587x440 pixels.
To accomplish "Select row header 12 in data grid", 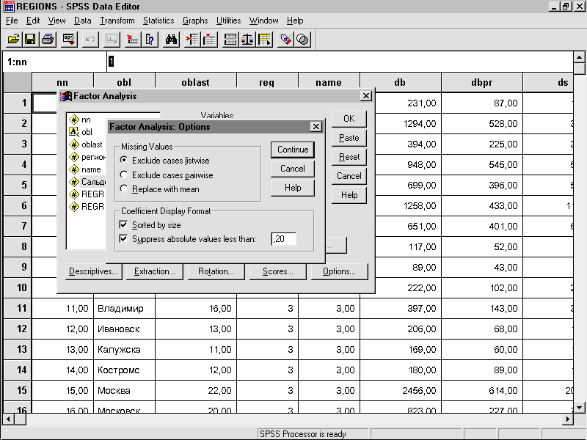I will click(x=17, y=329).
